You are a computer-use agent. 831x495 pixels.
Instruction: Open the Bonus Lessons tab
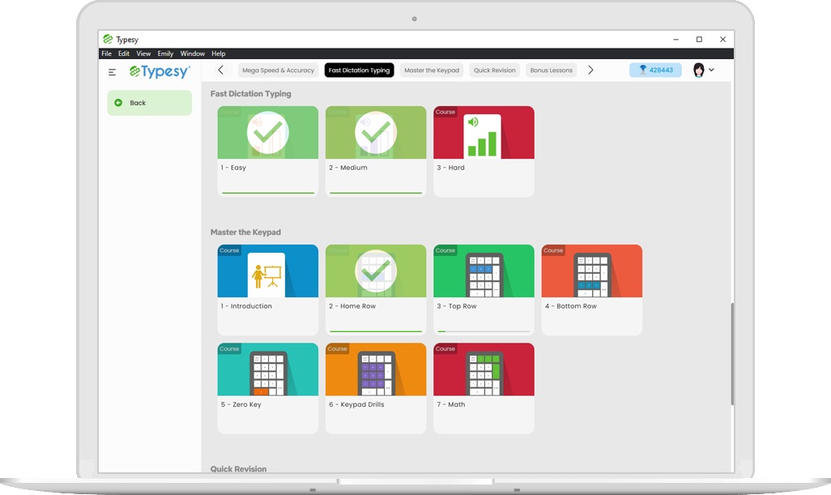coord(552,70)
